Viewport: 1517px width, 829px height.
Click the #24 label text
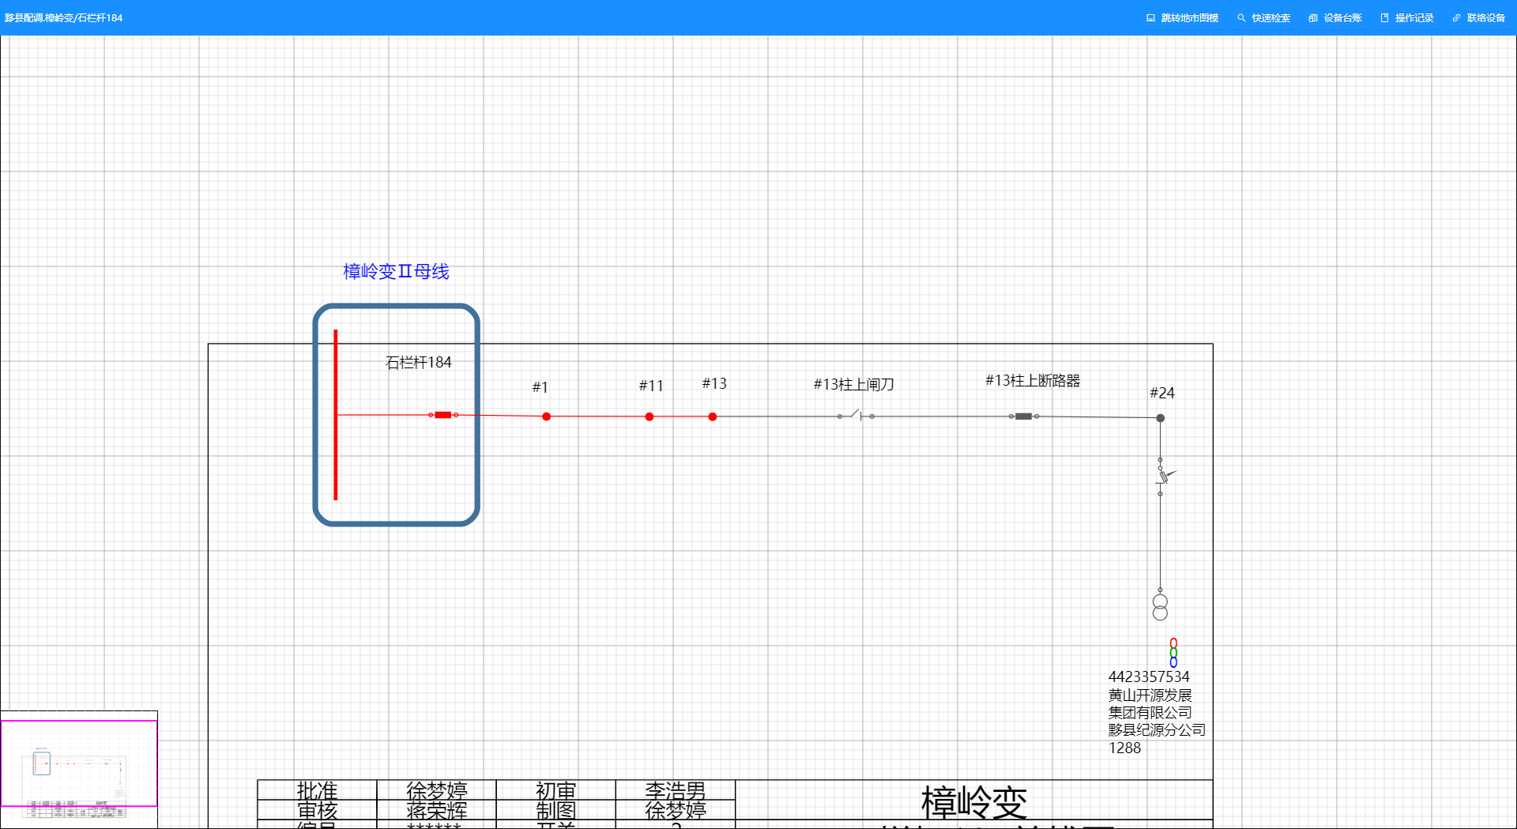tap(1161, 393)
